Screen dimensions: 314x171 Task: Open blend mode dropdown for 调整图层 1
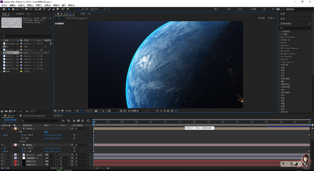click(x=49, y=158)
